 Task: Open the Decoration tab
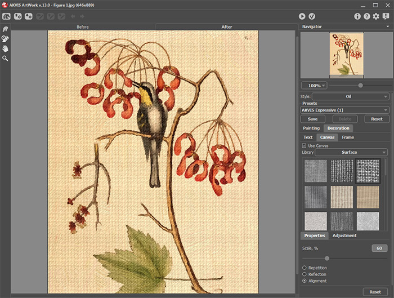click(338, 128)
